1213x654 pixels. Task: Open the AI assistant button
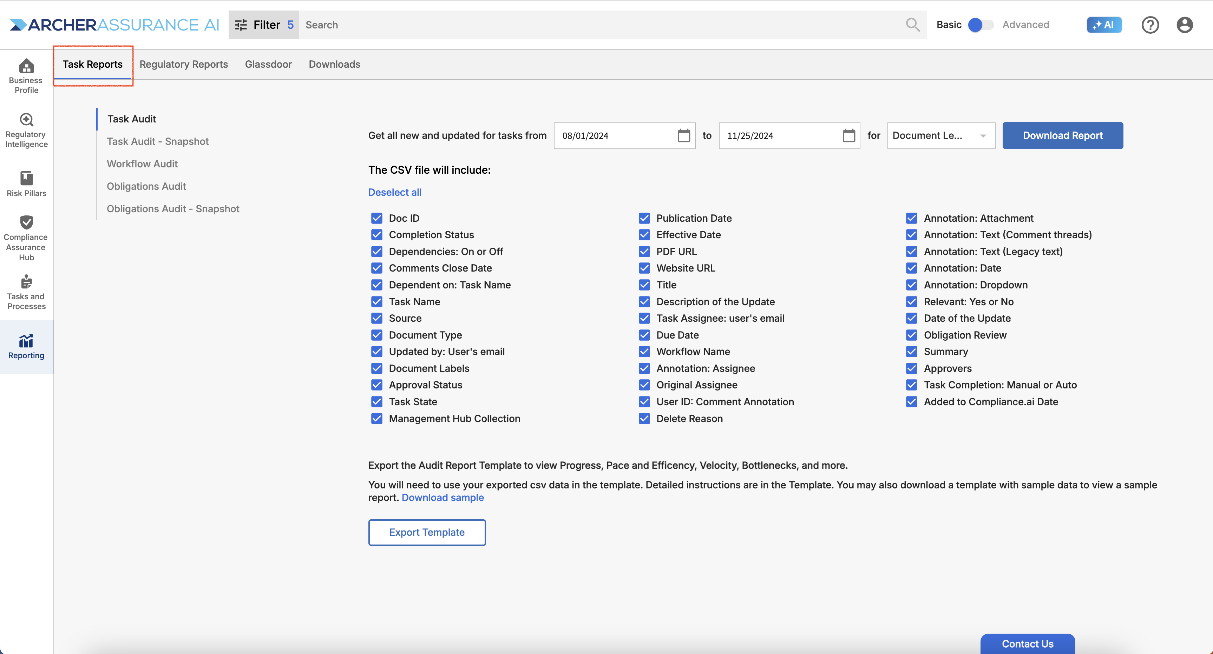[1104, 25]
